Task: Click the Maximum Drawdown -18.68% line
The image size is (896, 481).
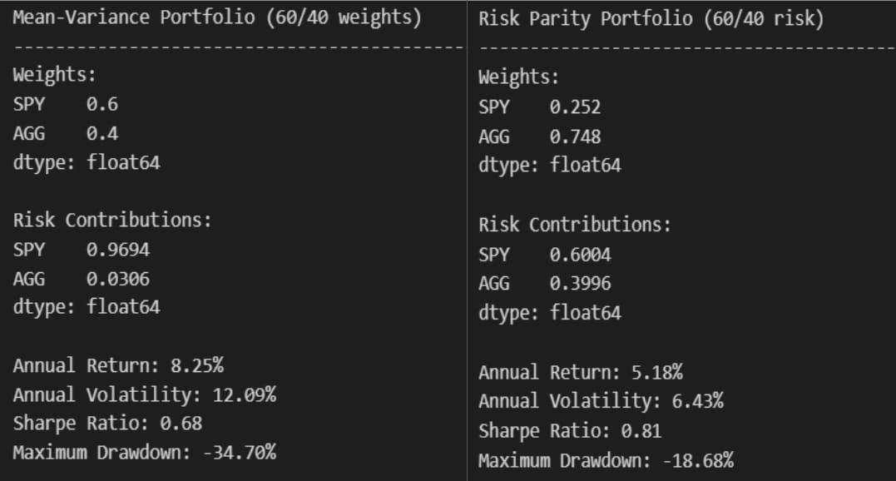Action: [606, 460]
